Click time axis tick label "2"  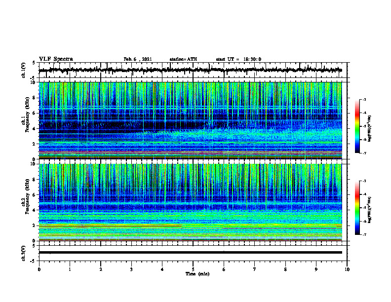[101, 269]
